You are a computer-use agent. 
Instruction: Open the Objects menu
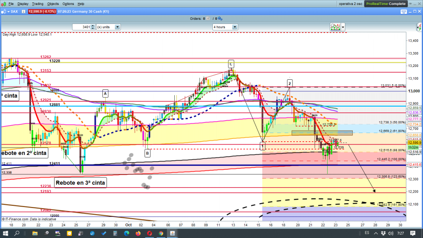53,4
